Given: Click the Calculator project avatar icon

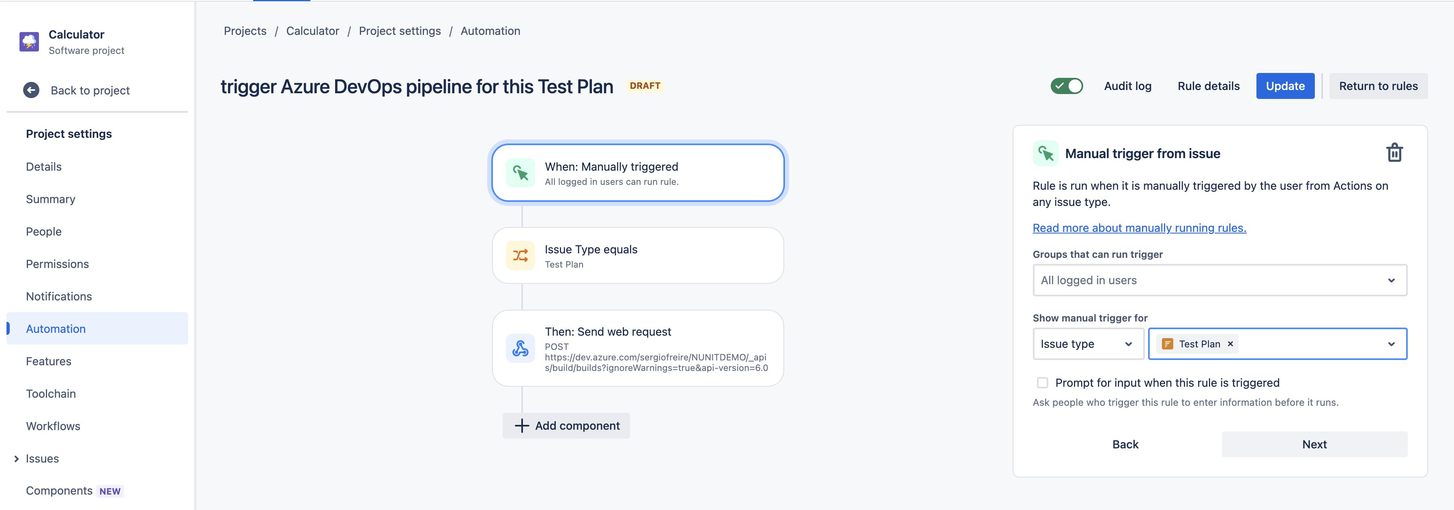Looking at the screenshot, I should (x=29, y=42).
